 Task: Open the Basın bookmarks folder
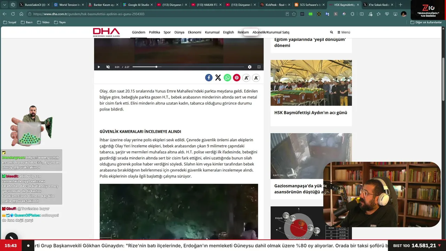click(27, 22)
